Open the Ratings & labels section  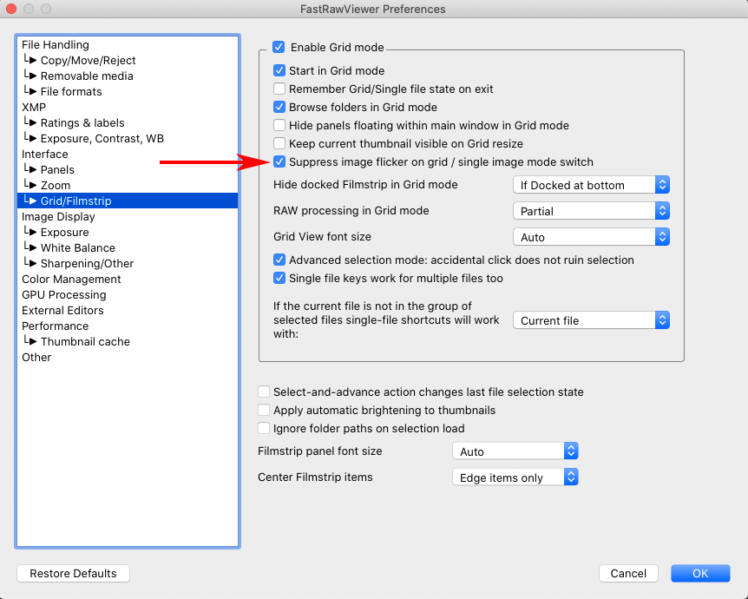tap(82, 123)
